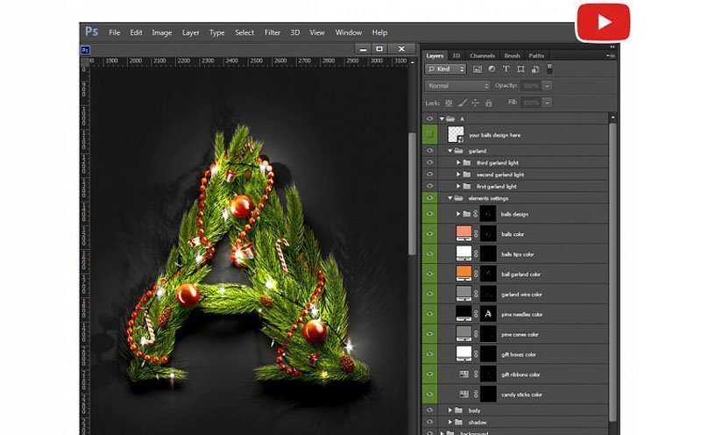Click candy sticks color adjustment icon
Viewport: 701px width, 435px height.
point(464,394)
